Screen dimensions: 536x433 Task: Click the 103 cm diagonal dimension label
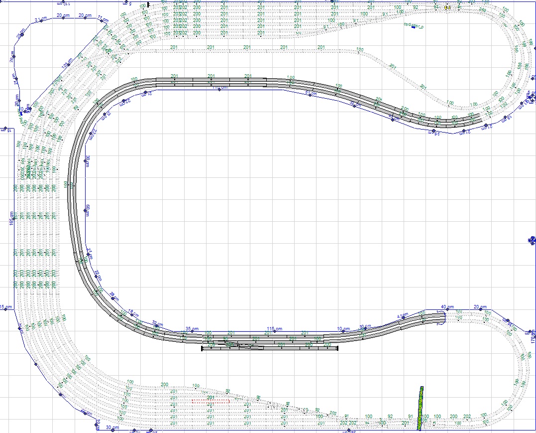click(x=67, y=65)
